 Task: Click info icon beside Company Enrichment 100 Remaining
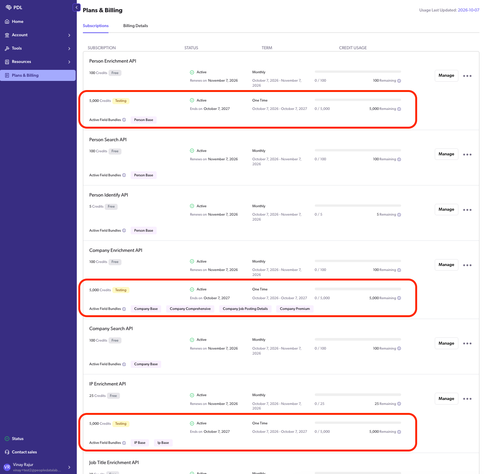pos(399,270)
